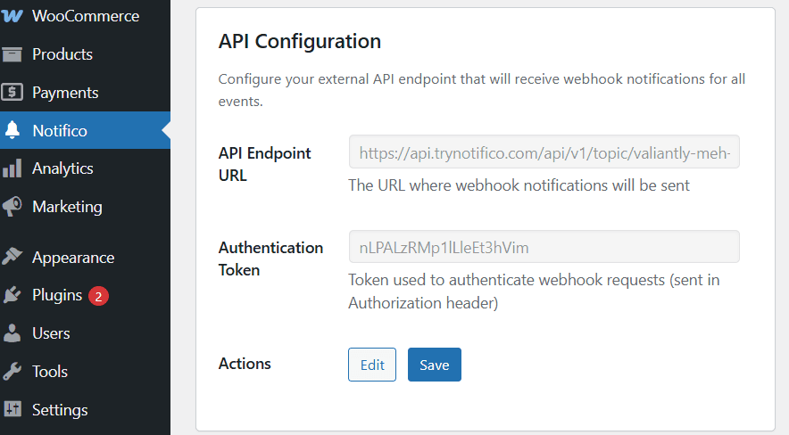Select Notifico in the sidebar
The image size is (789, 435).
coord(85,131)
